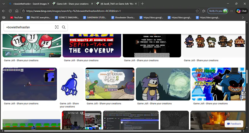Click Game Jolt caption under Draw a Stickman
Viewport: 249px width, 133px height.
tap(104, 103)
